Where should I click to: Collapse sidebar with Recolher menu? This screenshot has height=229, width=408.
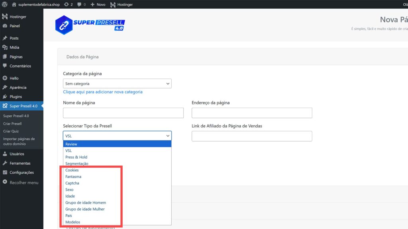point(24,182)
